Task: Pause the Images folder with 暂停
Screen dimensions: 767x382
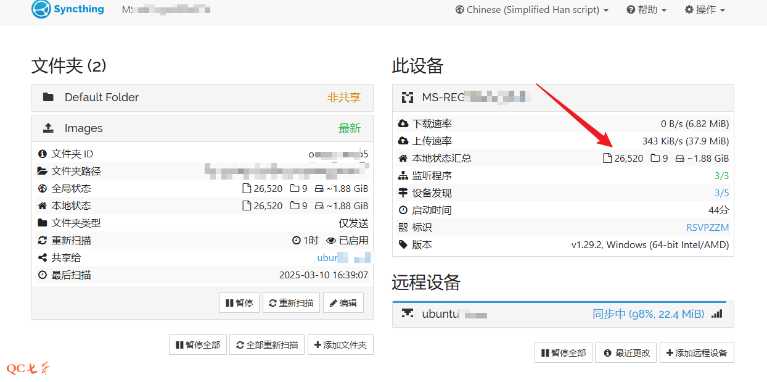Action: (x=239, y=303)
